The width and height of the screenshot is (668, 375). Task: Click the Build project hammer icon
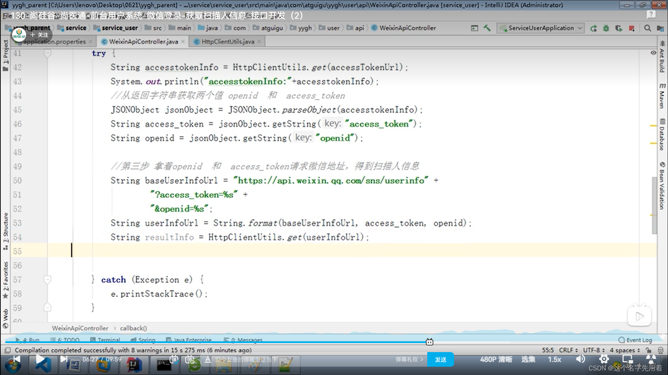pos(487,28)
